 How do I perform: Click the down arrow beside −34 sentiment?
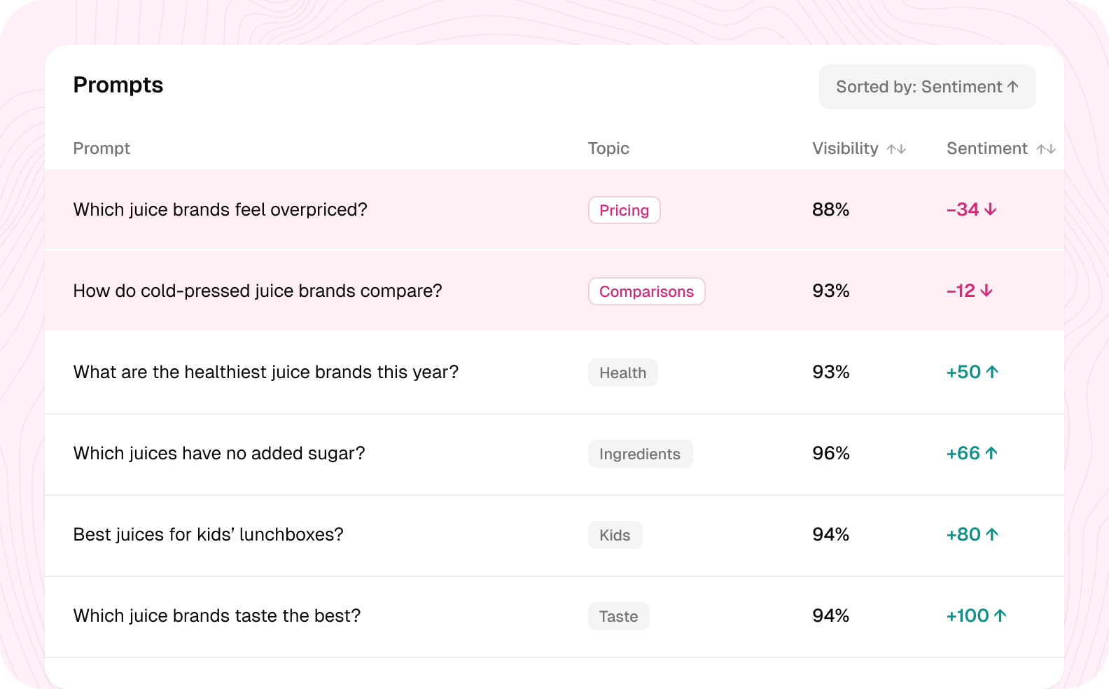click(x=991, y=209)
